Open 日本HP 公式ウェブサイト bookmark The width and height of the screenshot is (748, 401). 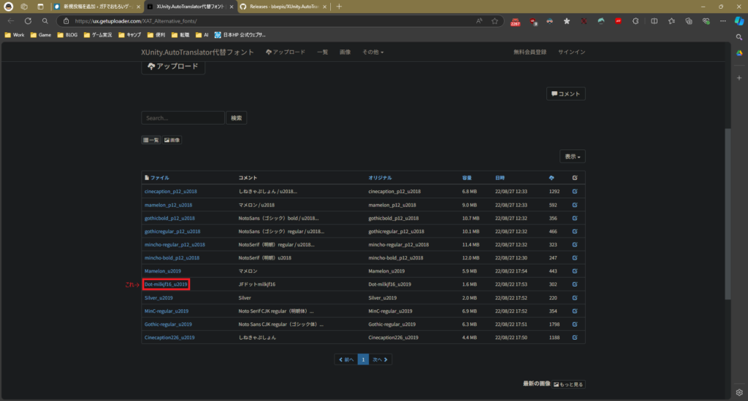click(x=240, y=35)
